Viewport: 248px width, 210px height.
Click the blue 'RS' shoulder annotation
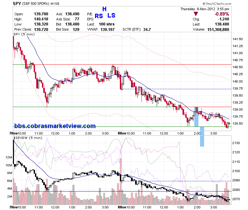[99, 16]
